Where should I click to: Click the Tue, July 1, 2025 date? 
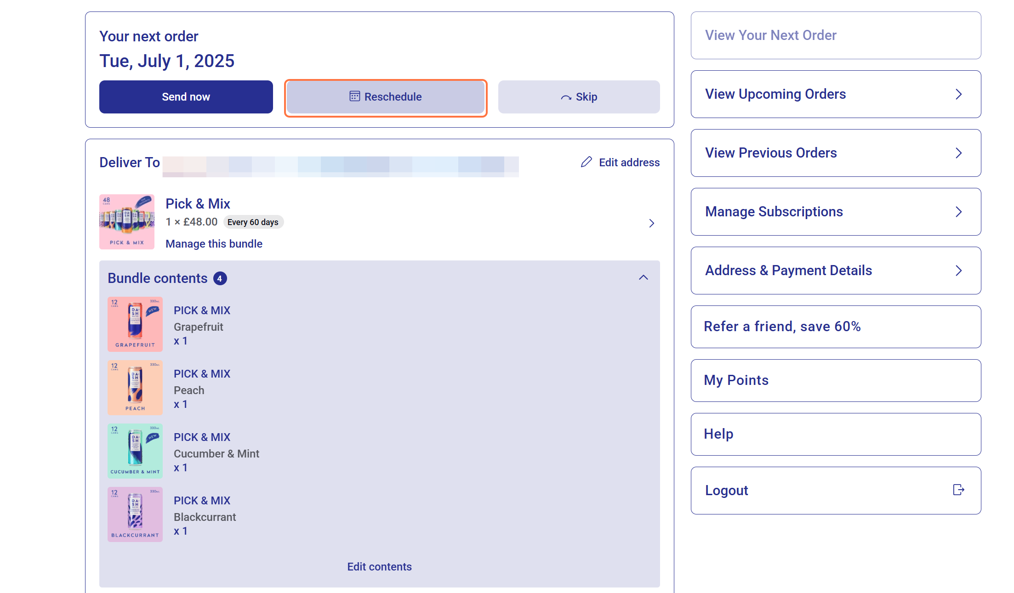167,61
